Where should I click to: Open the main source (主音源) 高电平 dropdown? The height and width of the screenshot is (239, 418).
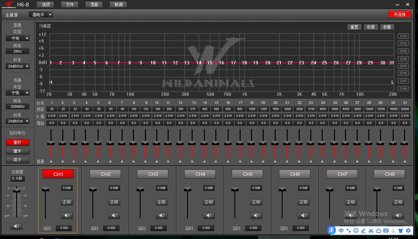41,15
